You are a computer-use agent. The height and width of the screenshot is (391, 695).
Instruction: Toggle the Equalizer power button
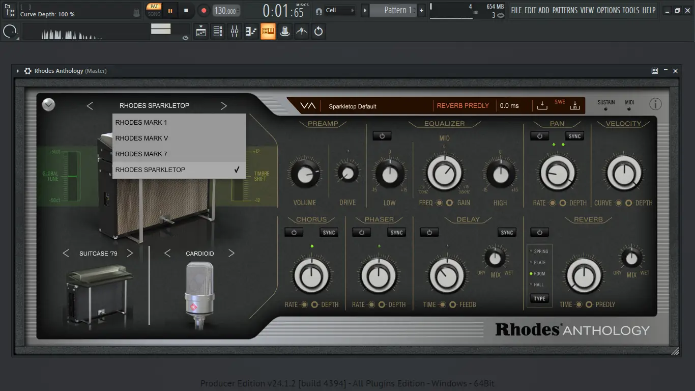click(382, 136)
